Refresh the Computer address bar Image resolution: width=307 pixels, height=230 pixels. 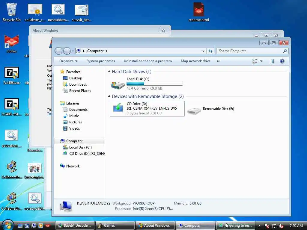pyautogui.click(x=210, y=51)
